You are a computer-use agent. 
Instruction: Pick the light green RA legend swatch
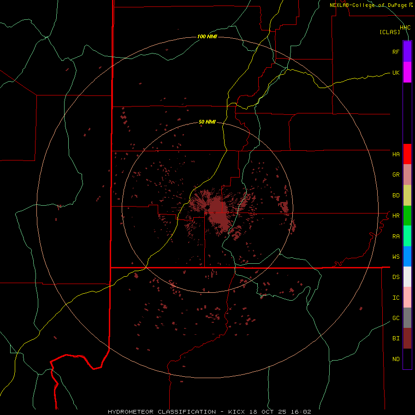point(407,236)
